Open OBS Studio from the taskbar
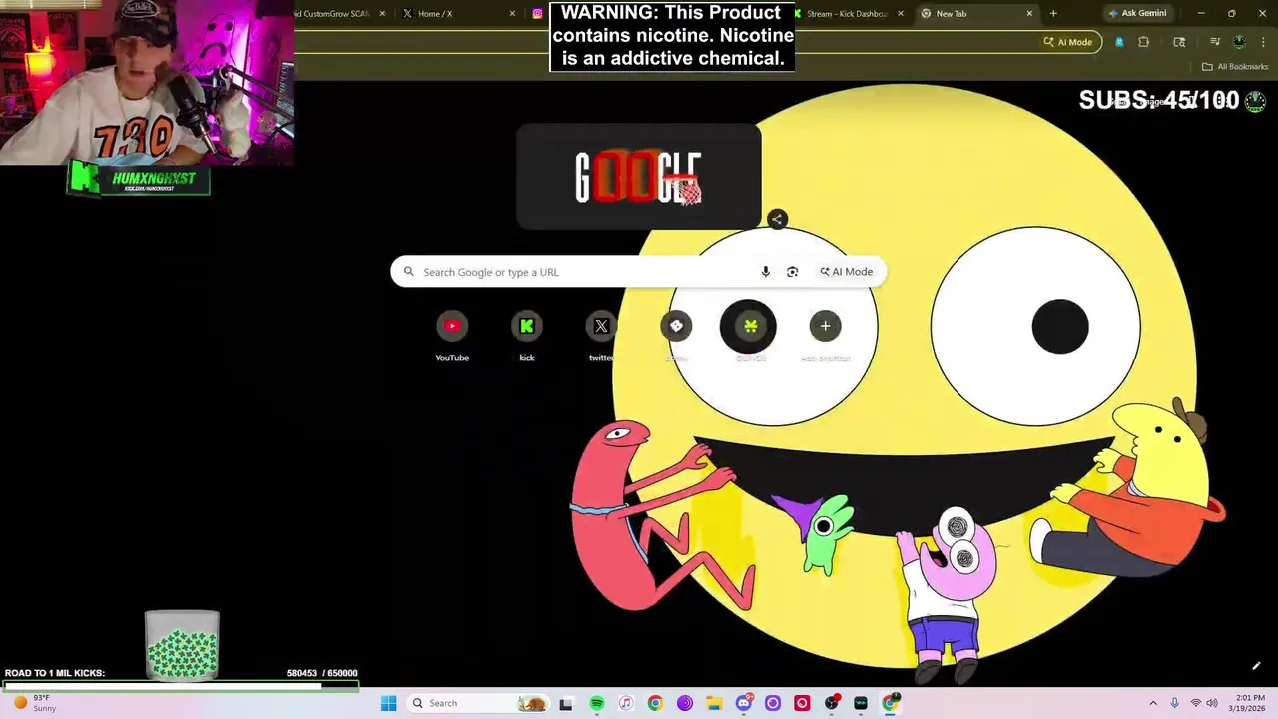The image size is (1278, 719). 831,703
